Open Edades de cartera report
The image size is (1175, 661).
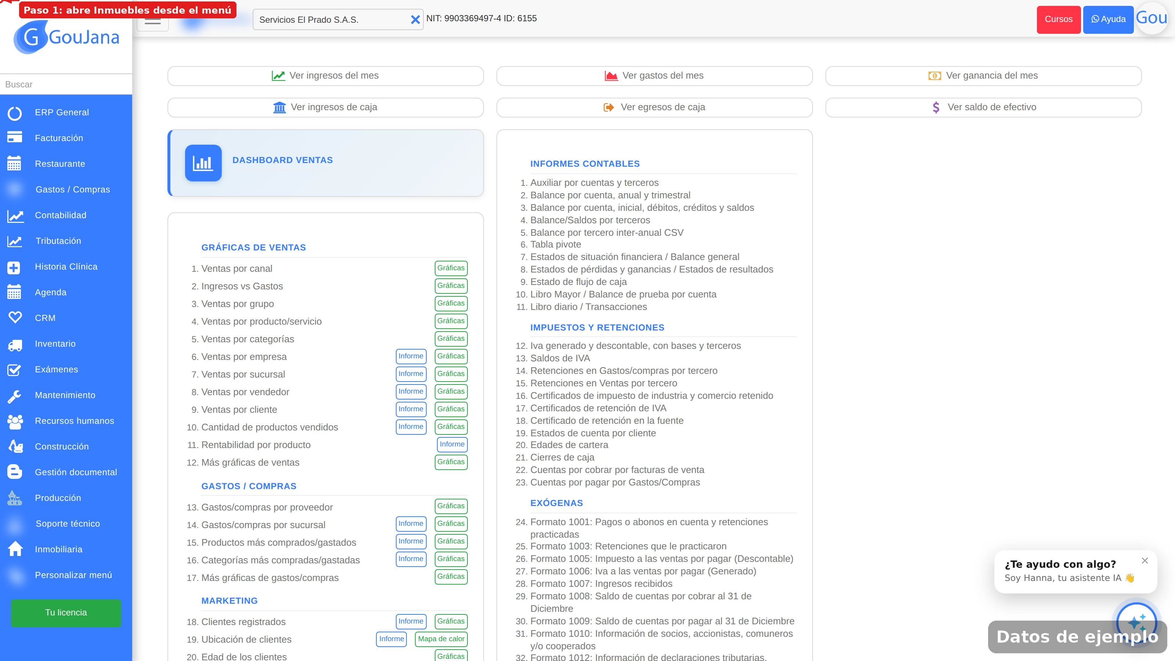569,445
